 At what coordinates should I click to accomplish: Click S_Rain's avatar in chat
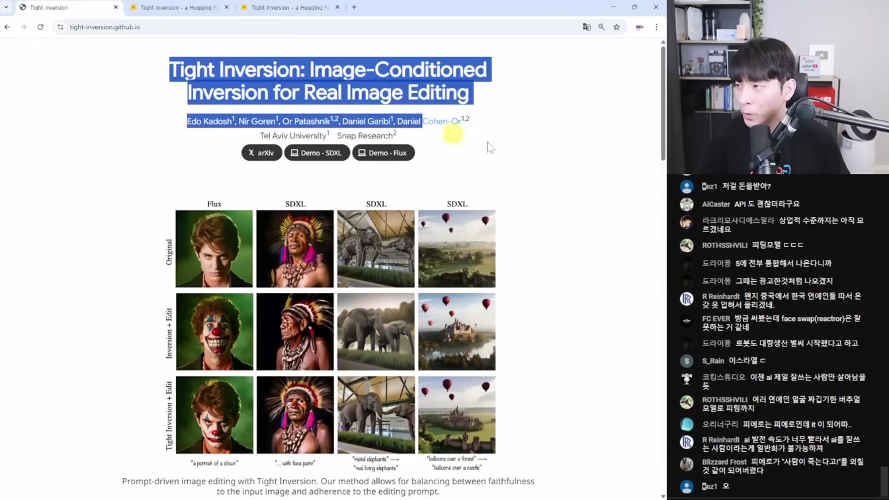(x=687, y=361)
